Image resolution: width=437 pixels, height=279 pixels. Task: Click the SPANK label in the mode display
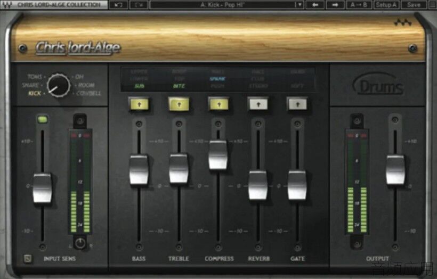217,79
